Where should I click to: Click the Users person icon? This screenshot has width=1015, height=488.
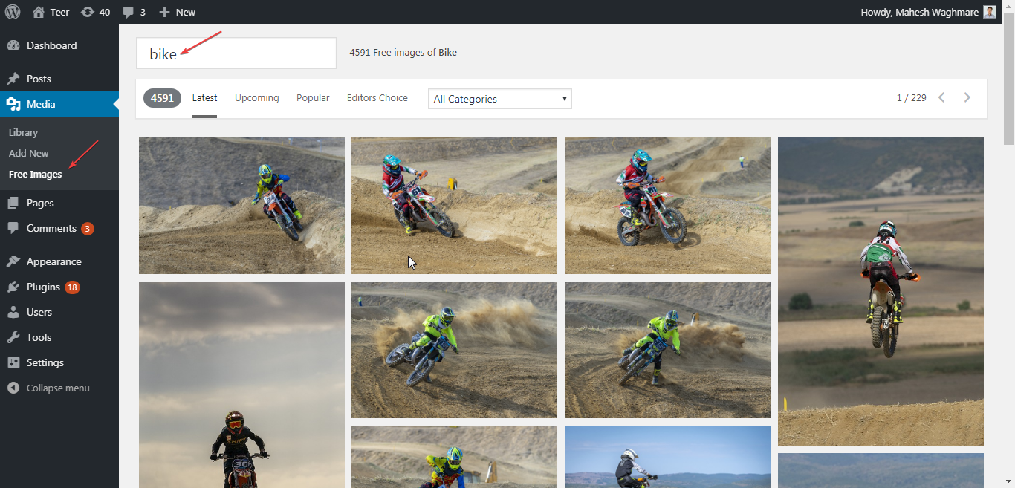(13, 312)
